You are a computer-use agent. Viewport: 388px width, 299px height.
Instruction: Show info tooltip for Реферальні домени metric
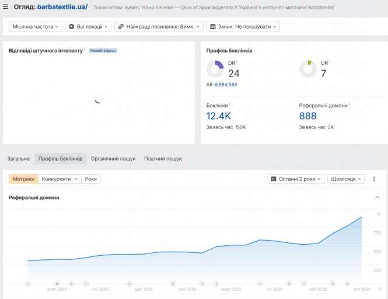(349, 104)
